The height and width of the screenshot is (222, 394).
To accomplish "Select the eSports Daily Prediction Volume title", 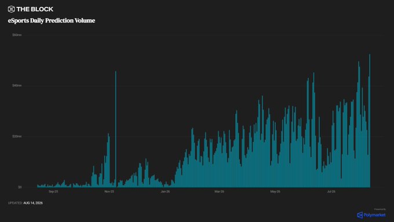I will [52, 21].
